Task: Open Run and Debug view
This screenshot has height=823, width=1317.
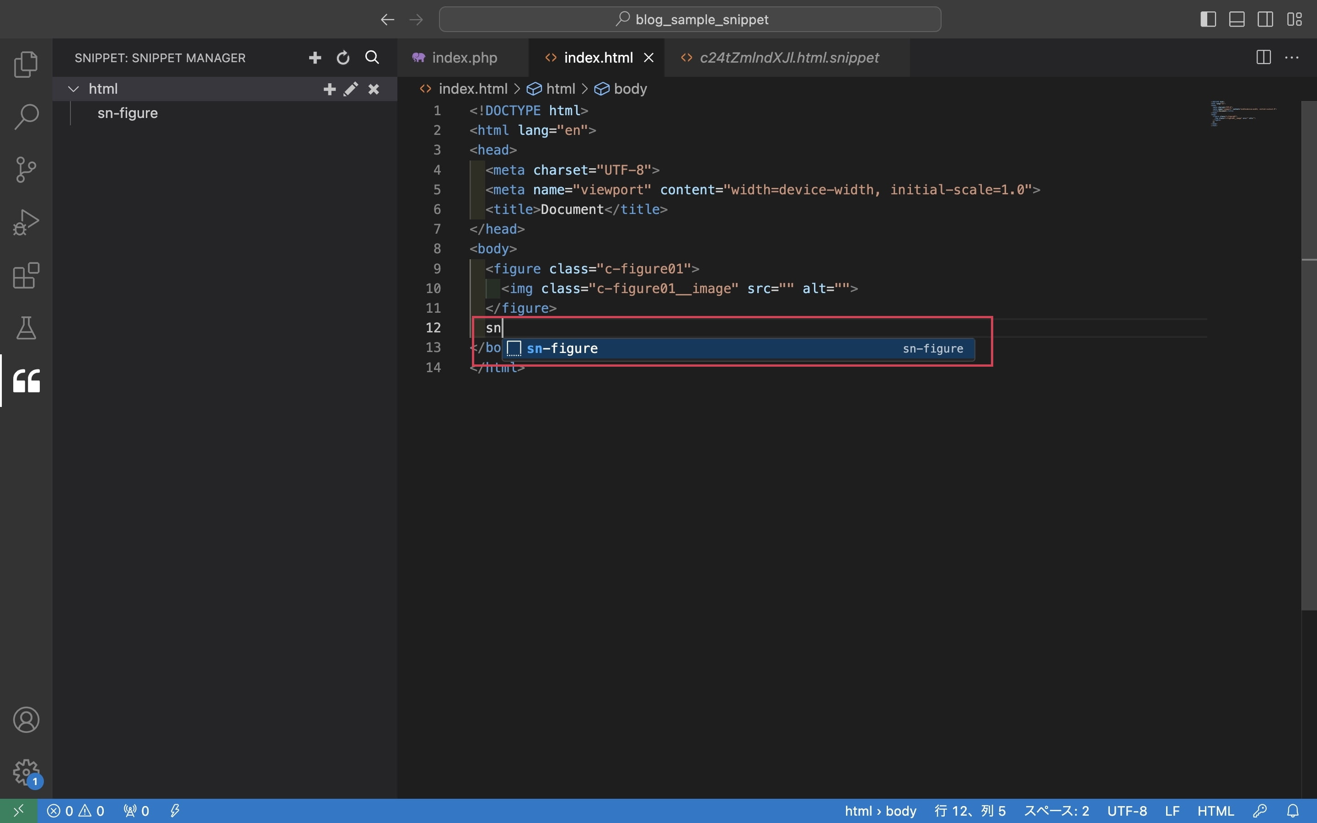Action: tap(26, 222)
